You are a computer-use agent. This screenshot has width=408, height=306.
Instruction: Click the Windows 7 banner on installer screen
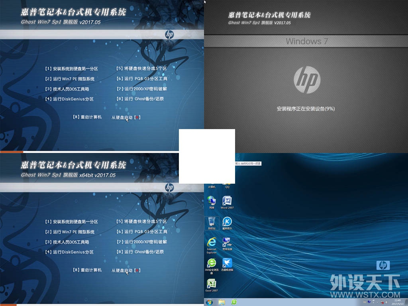tap(306, 41)
